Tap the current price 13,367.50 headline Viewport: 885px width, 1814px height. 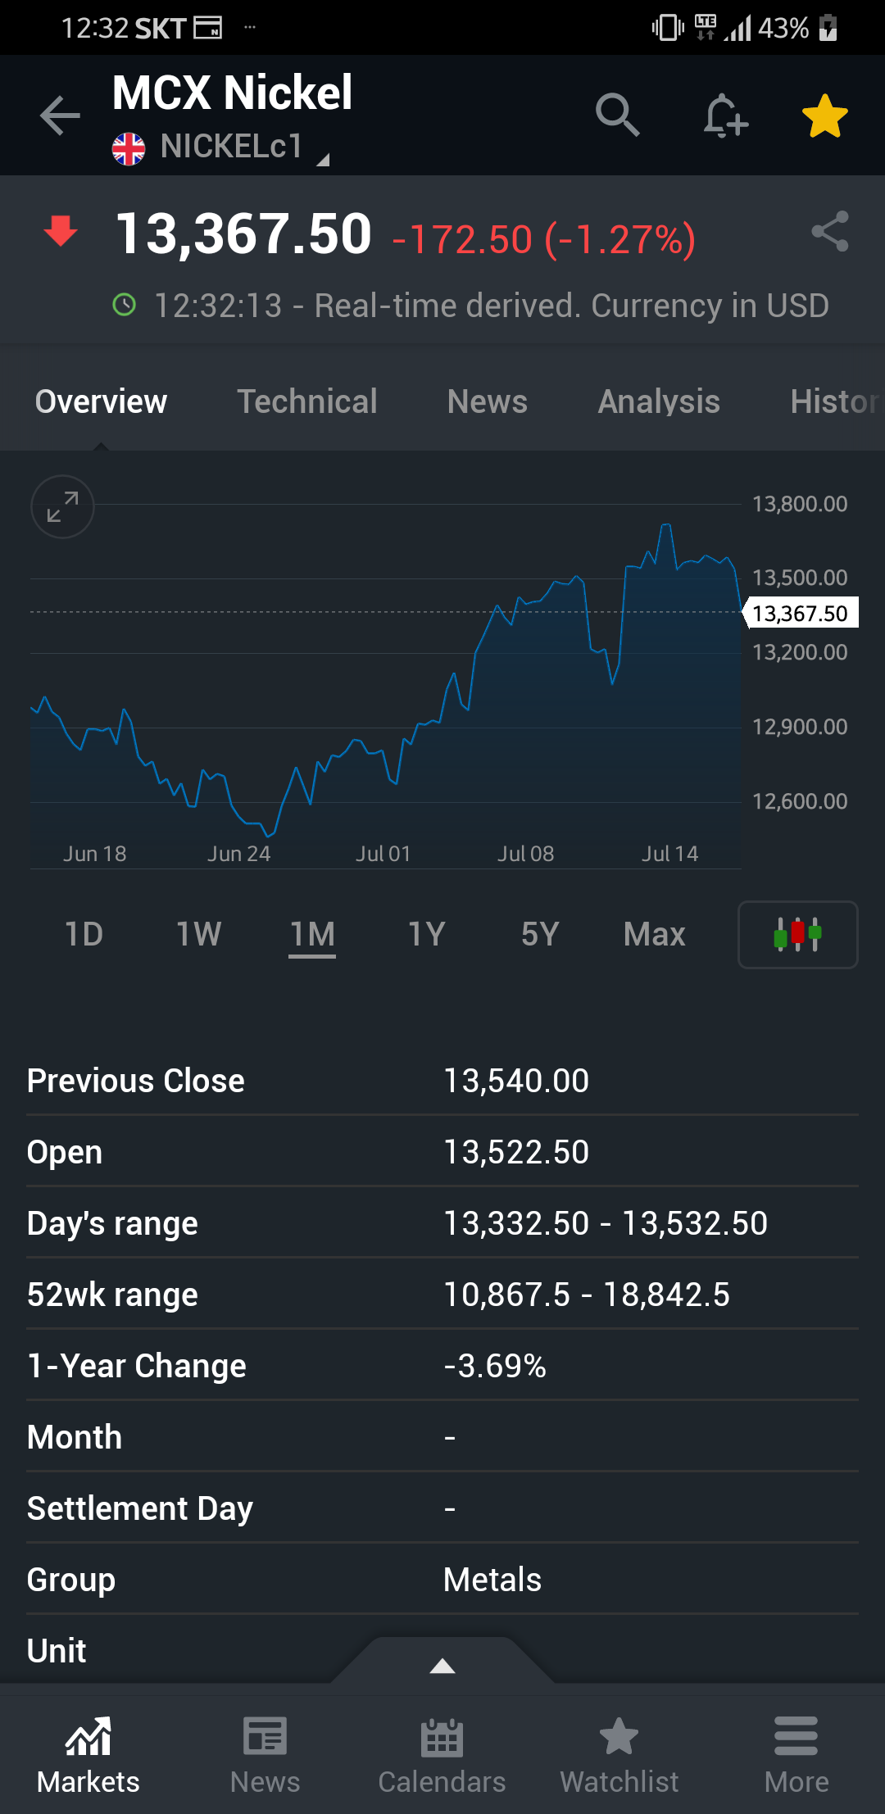tap(243, 234)
